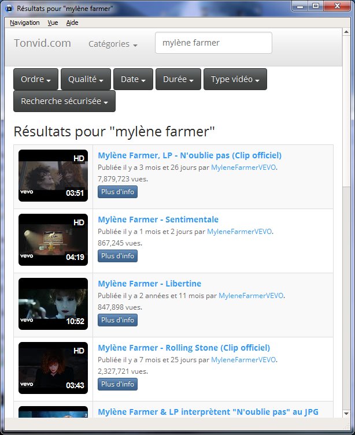The image size is (355, 435).
Task: Click the application icon in the title bar
Action: pos(9,8)
